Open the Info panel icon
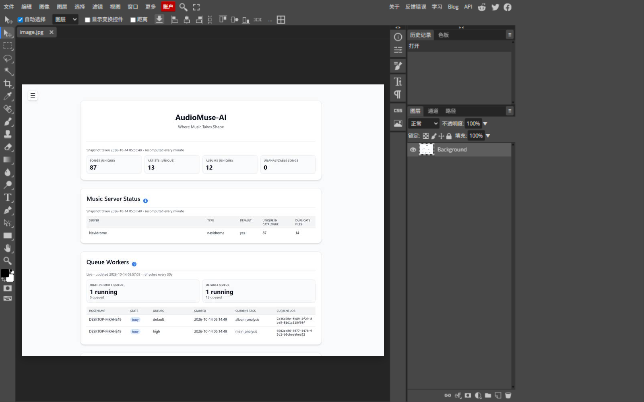Viewport: 644px width, 402px height. (398, 37)
